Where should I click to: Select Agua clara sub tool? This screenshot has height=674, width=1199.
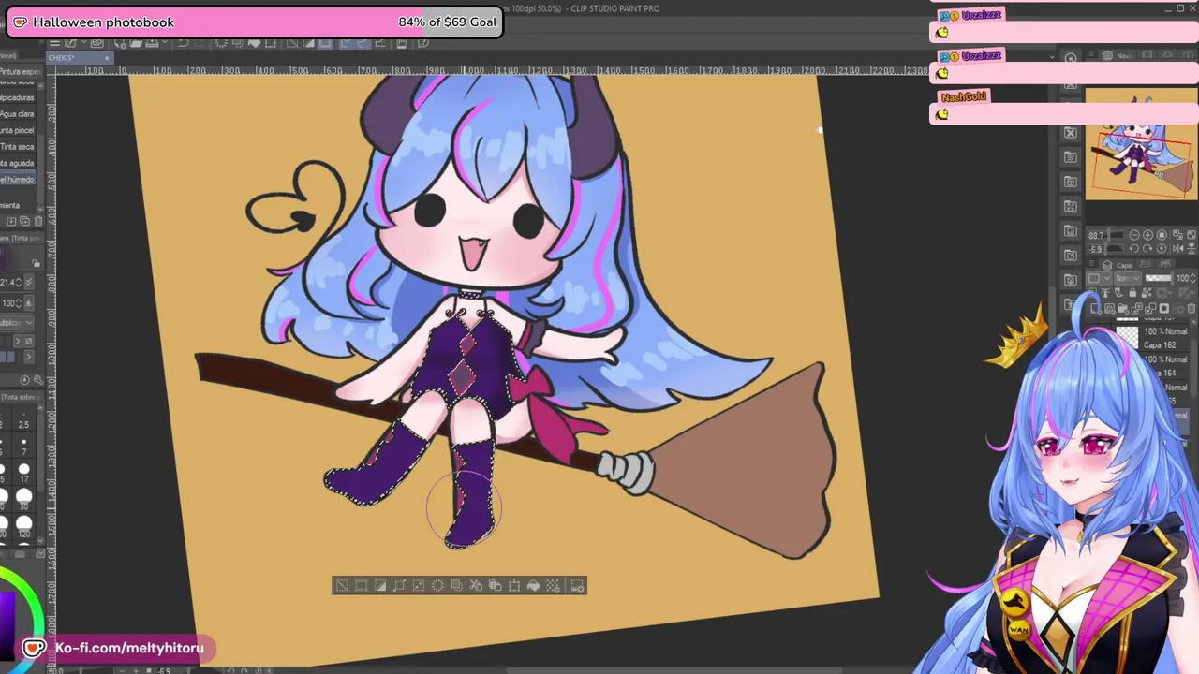(17, 114)
